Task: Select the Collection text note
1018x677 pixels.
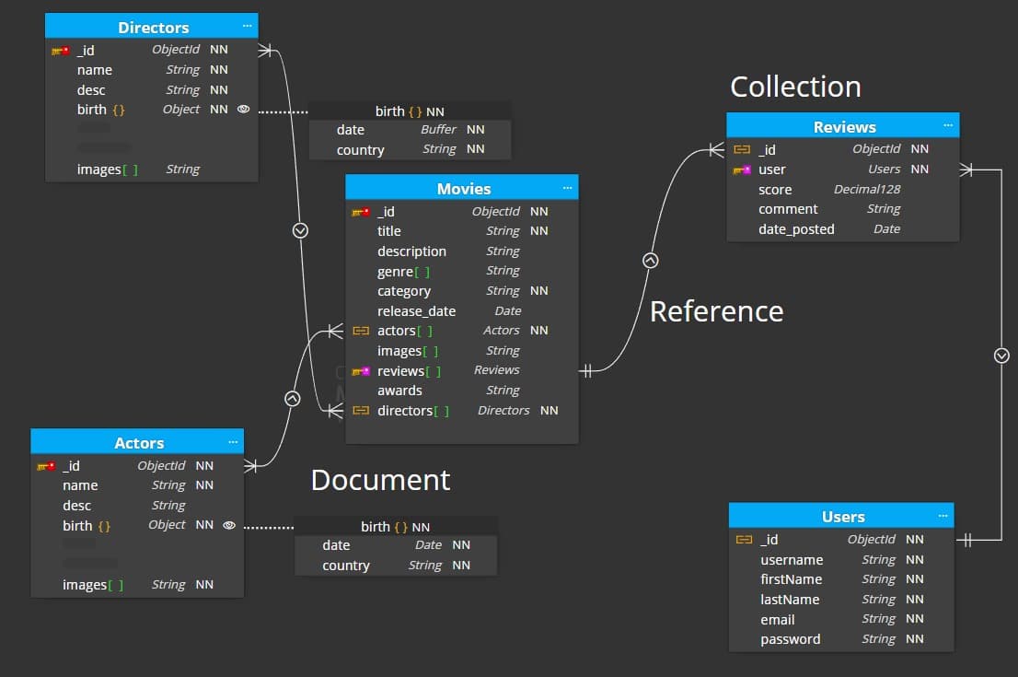Action: [x=795, y=87]
